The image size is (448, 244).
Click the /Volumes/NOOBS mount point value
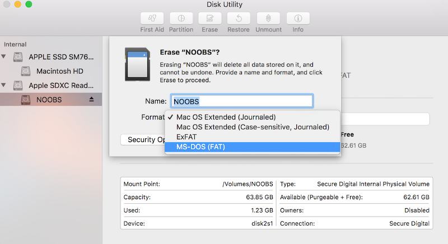(x=248, y=184)
